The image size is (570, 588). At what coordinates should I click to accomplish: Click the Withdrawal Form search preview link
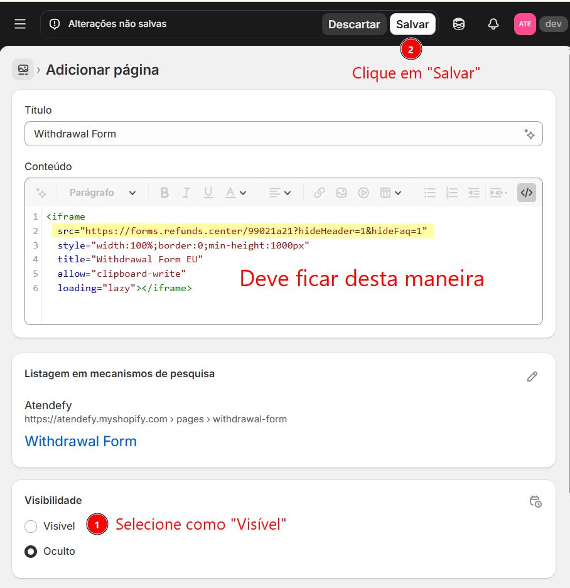[x=81, y=441]
